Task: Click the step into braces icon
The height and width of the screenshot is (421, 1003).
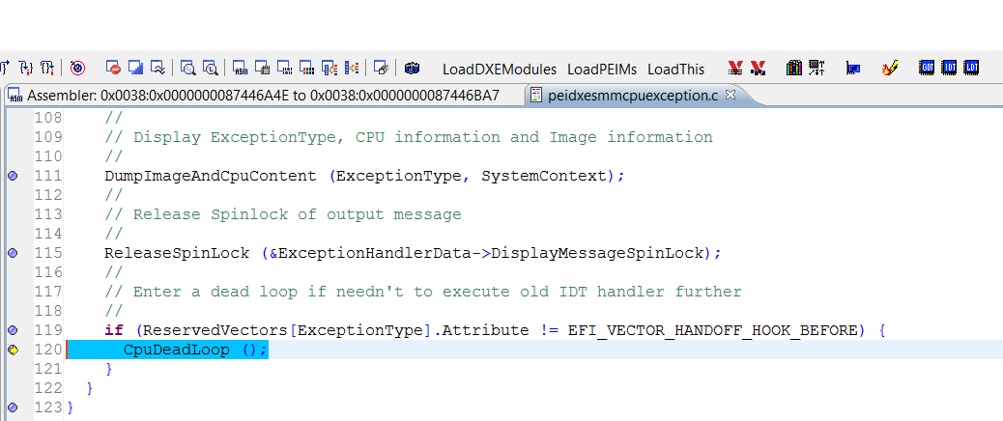Action: click(x=25, y=67)
